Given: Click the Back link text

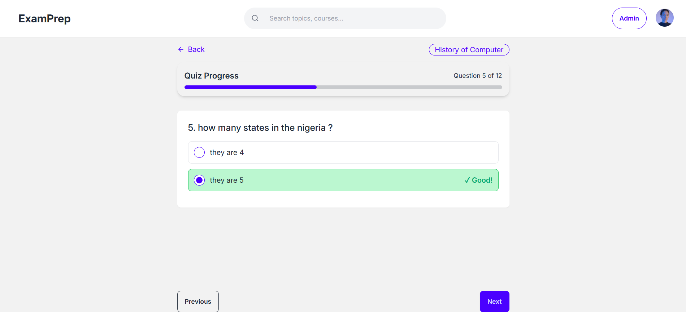Looking at the screenshot, I should (x=196, y=49).
